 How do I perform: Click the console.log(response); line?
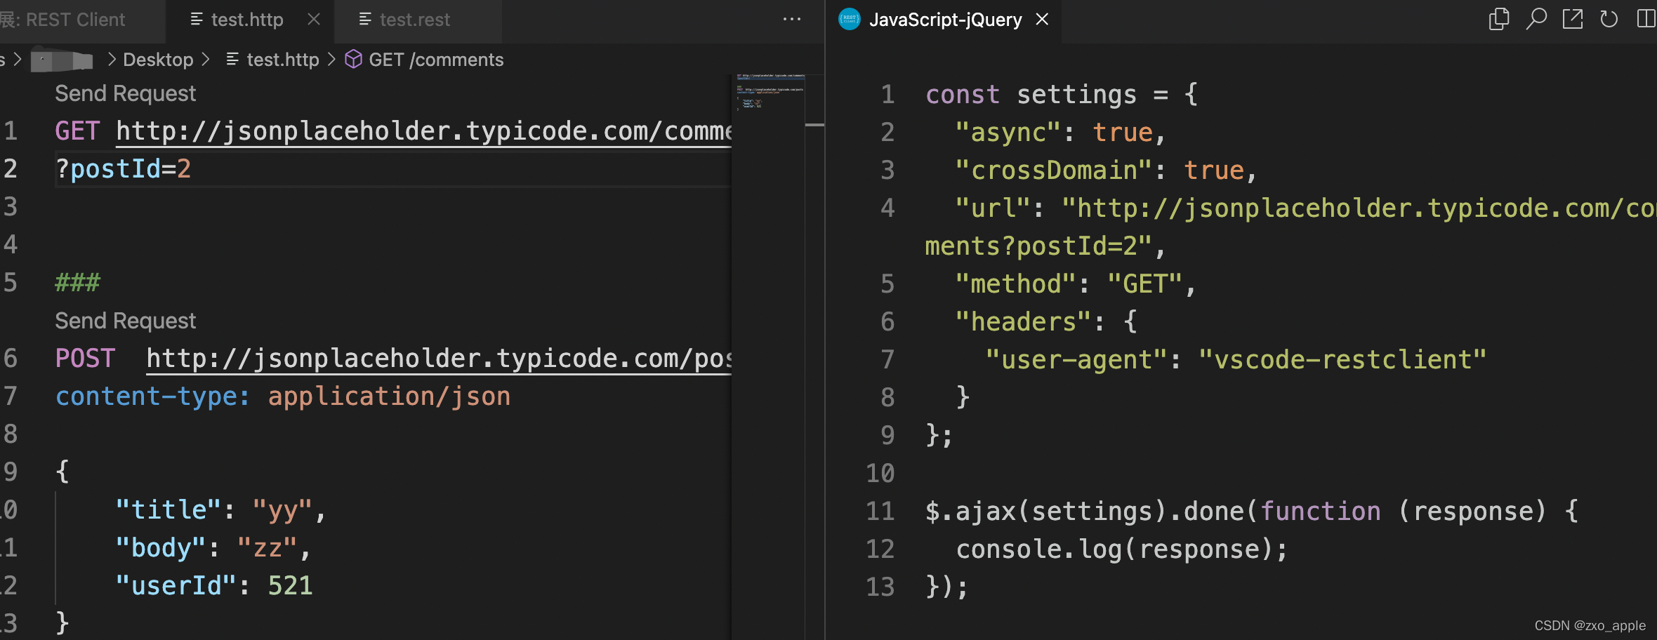pos(1122,549)
